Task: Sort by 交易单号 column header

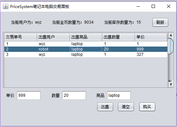Action: click(x=21, y=37)
